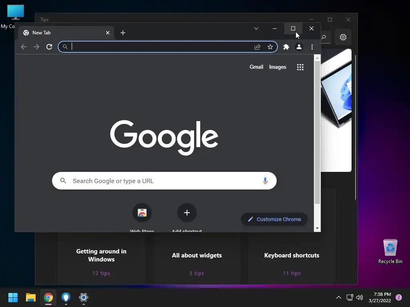The height and width of the screenshot is (307, 410).
Task: Click the share page icon in address bar
Action: tap(257, 47)
